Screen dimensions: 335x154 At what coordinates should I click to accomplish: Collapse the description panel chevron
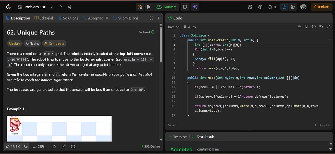coord(158,18)
